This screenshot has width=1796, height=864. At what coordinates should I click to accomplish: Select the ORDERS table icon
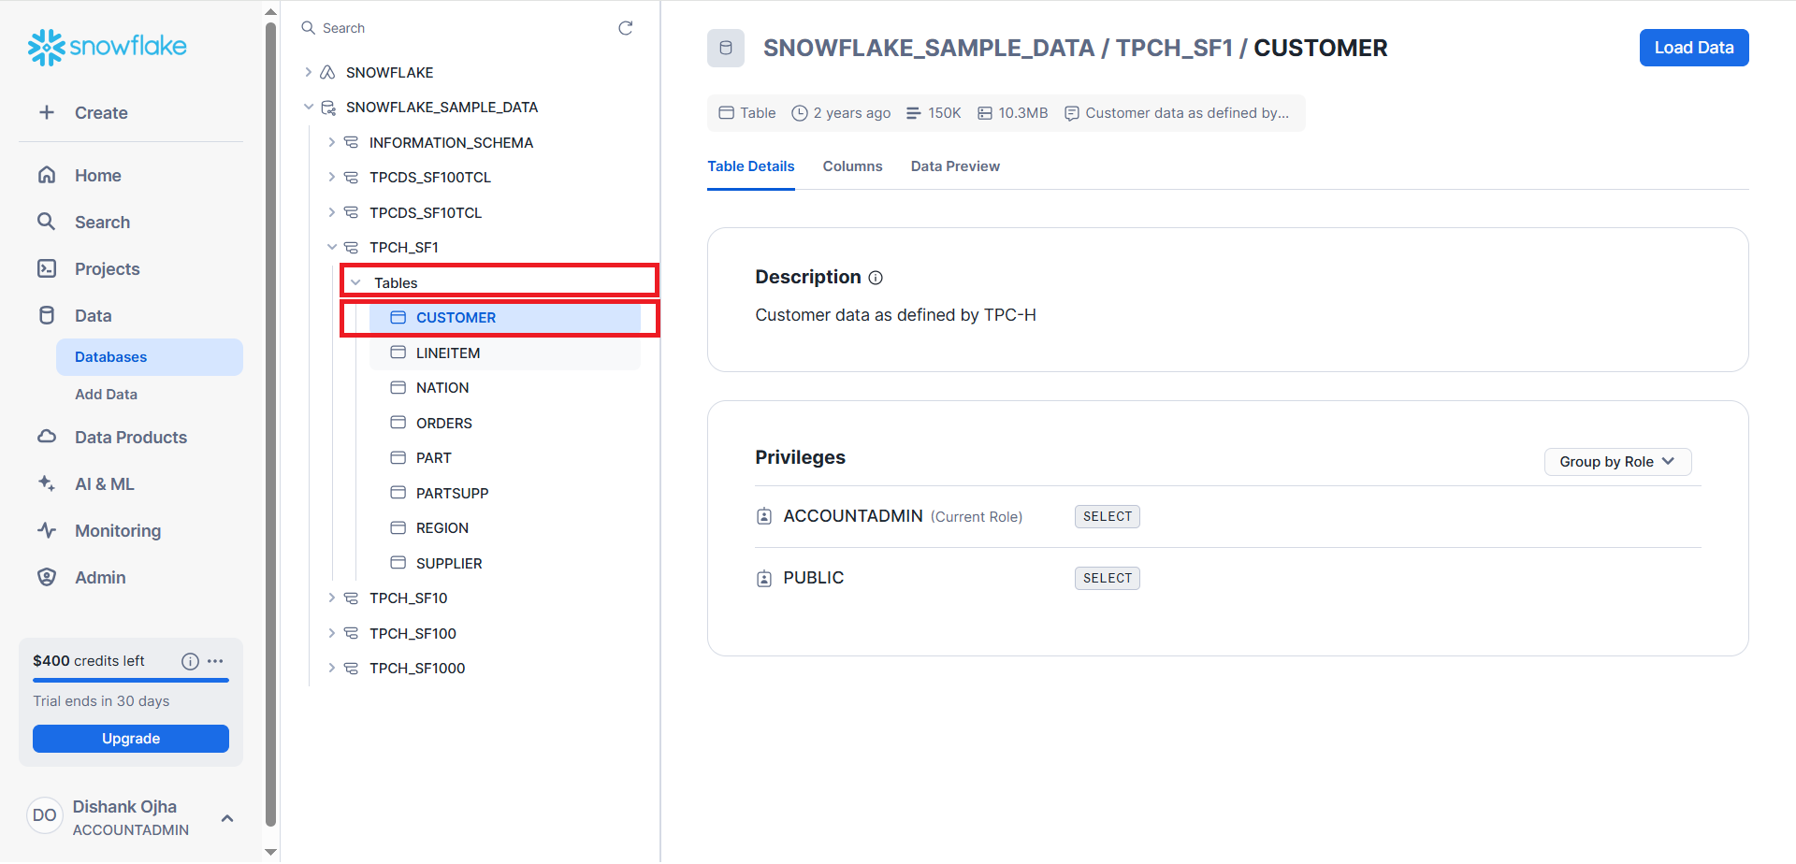point(398,423)
